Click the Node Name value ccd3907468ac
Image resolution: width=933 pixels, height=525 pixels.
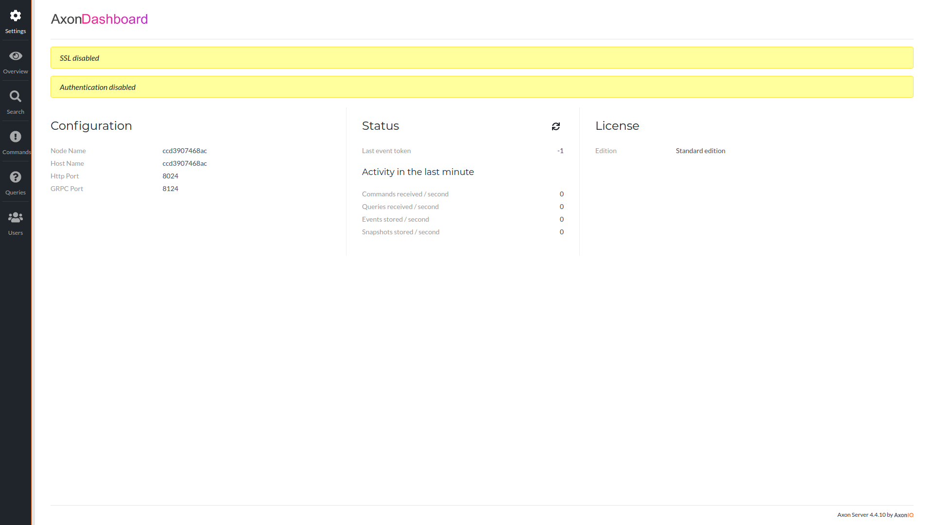185,151
